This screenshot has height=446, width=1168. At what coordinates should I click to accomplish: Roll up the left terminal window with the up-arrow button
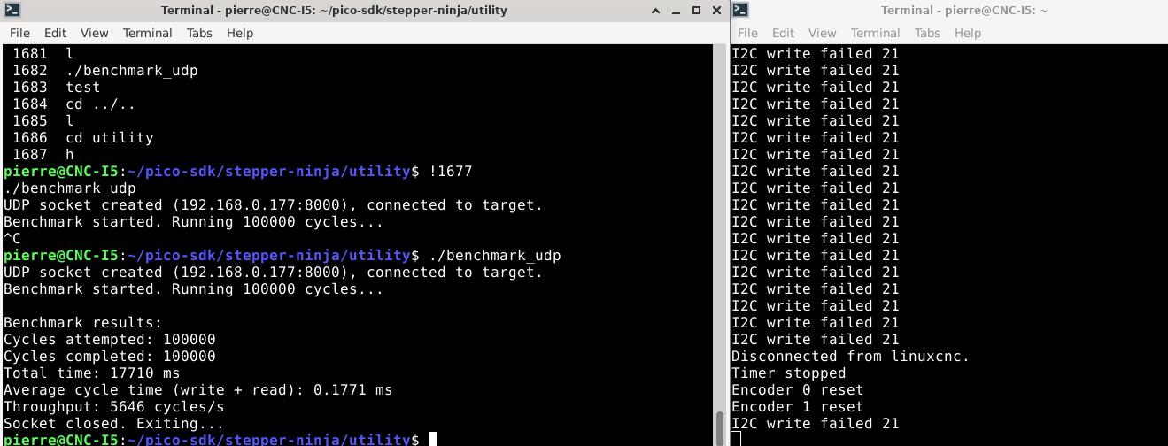coord(656,11)
